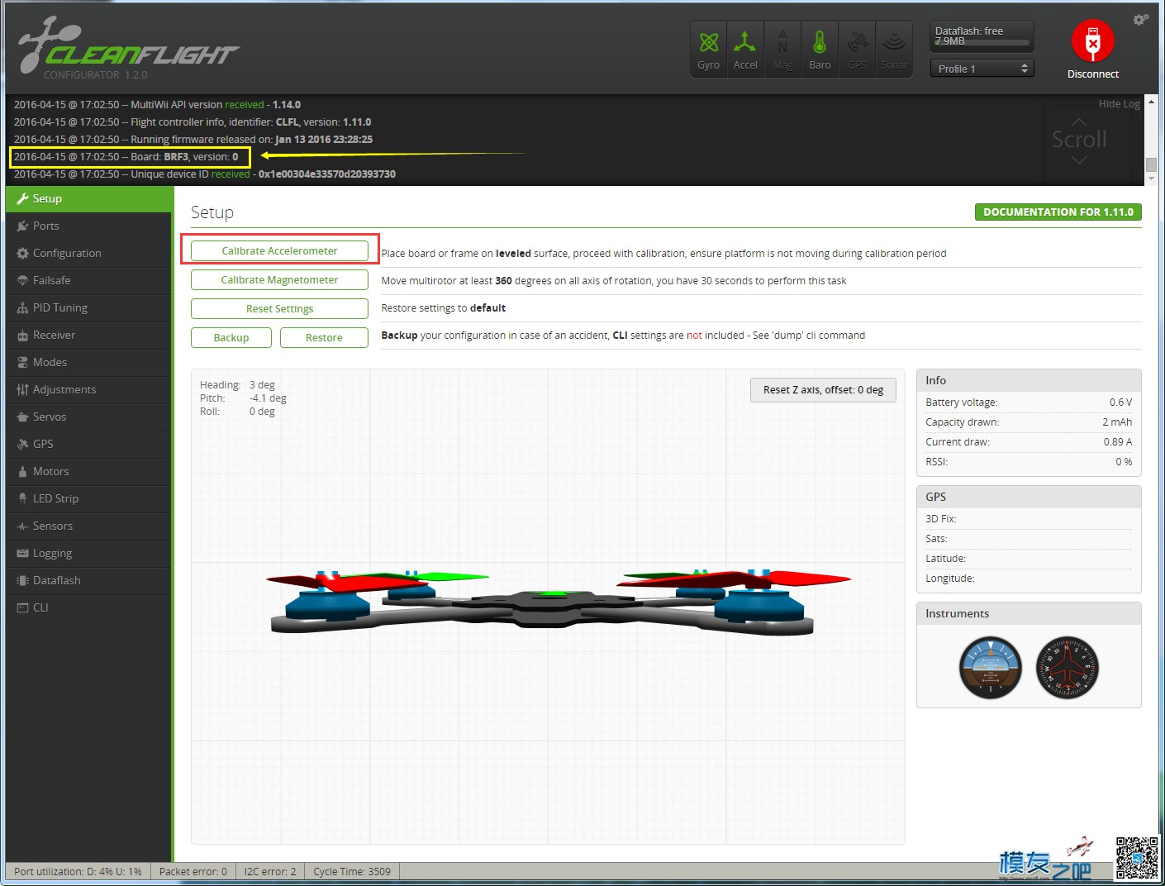
Task: Click the GPS 3D Fix row
Action: (1029, 519)
